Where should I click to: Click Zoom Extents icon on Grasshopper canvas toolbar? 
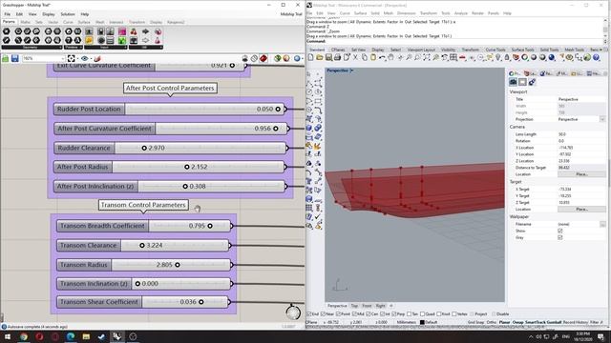[x=72, y=58]
